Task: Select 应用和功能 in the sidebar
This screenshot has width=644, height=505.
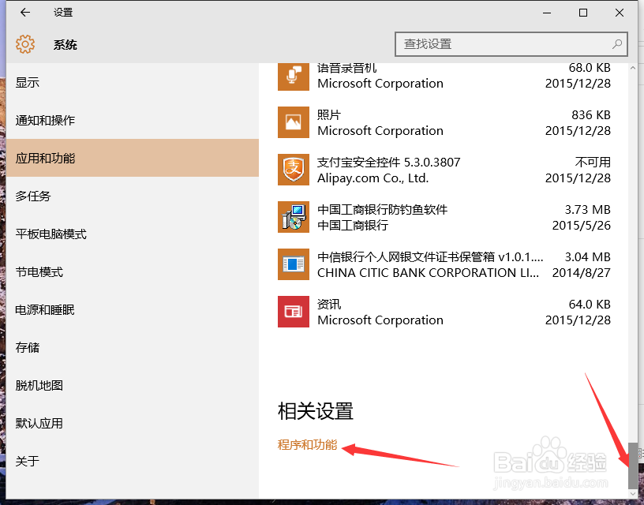Action: click(133, 158)
